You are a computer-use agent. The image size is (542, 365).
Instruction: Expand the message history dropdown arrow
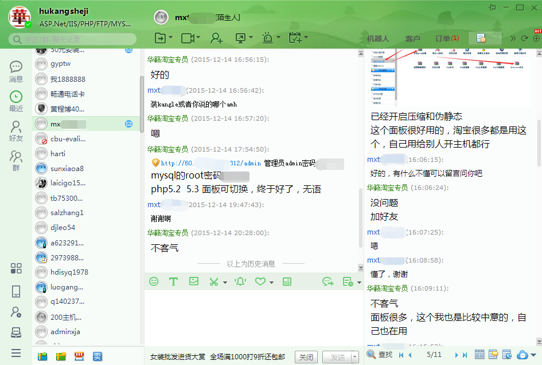(359, 283)
